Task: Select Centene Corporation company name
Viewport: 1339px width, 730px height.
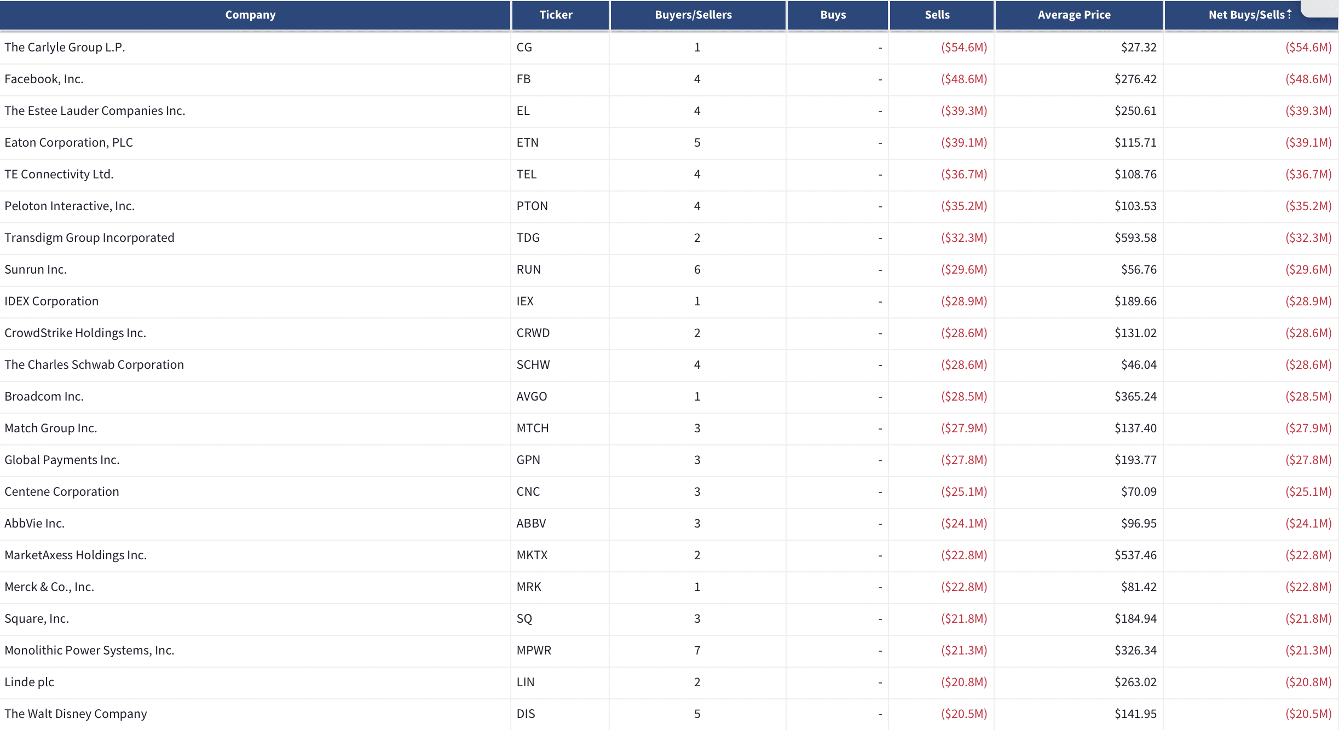Action: (61, 491)
